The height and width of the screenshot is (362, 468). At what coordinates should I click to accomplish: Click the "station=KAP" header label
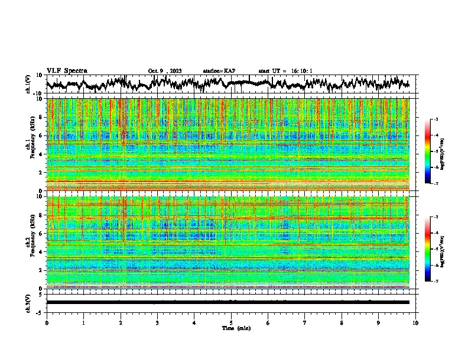[219, 71]
